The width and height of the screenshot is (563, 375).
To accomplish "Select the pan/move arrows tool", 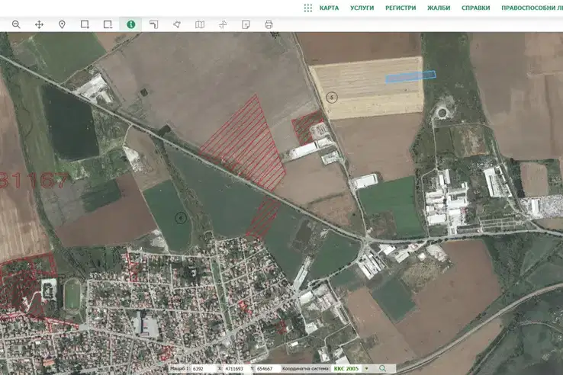I will pos(39,24).
